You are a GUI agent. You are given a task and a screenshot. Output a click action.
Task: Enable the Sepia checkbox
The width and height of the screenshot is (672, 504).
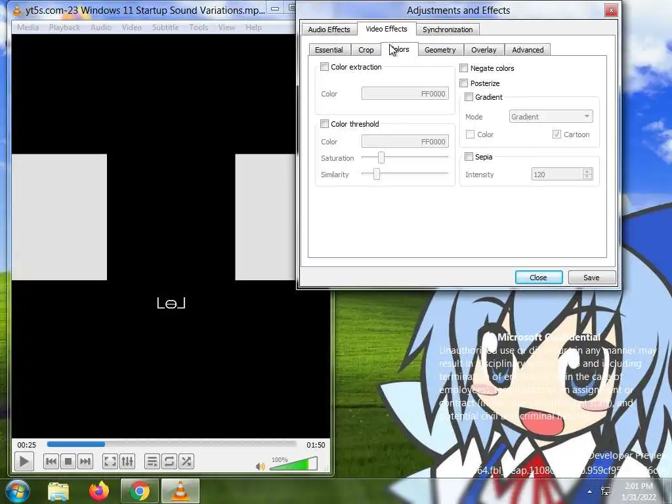pyautogui.click(x=469, y=157)
